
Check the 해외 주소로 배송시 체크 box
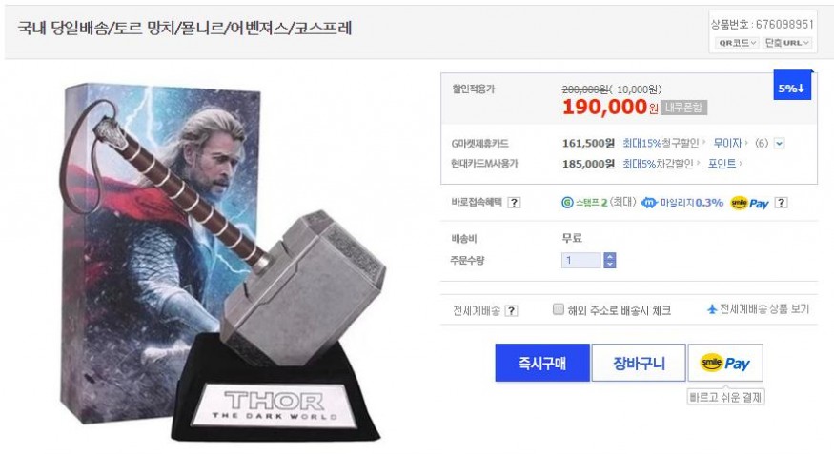click(x=558, y=309)
